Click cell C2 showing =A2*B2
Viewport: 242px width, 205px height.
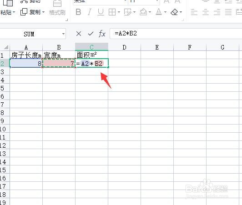[x=92, y=63]
